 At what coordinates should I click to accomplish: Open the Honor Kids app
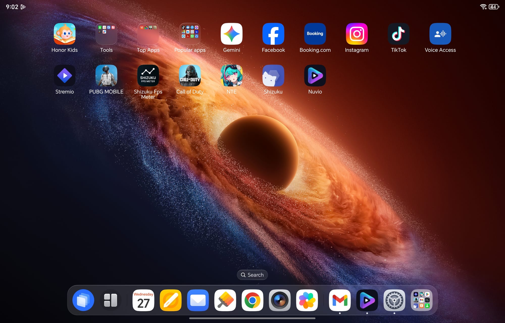coord(64,34)
